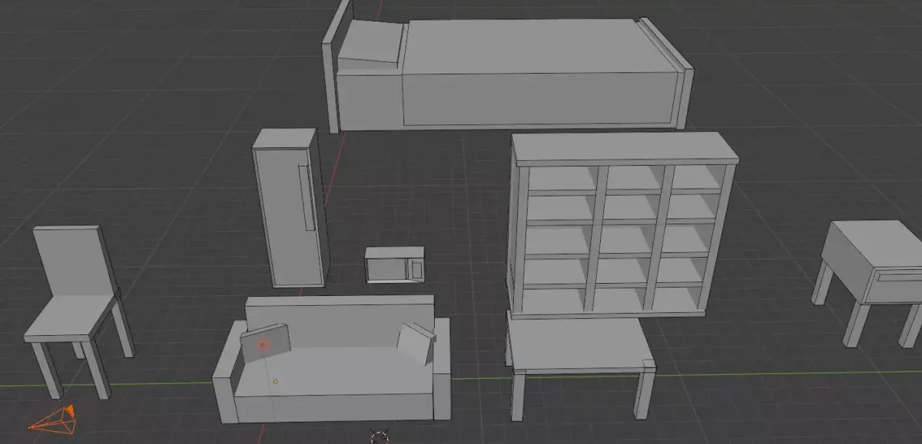Click the sofa backrest

(x=339, y=321)
